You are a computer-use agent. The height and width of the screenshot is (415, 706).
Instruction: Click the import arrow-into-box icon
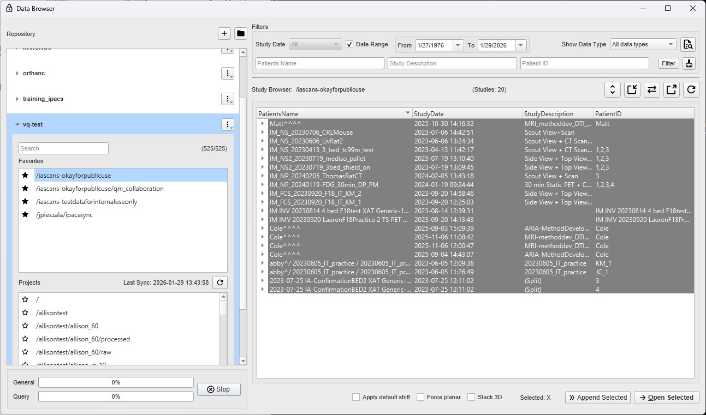coord(632,89)
